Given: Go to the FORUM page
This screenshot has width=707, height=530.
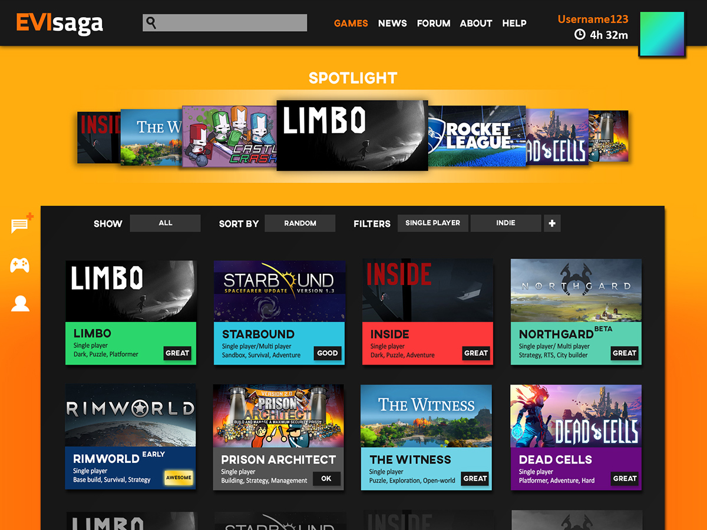Looking at the screenshot, I should pyautogui.click(x=434, y=24).
